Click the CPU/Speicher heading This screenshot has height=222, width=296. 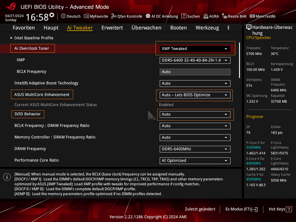[x=259, y=38]
